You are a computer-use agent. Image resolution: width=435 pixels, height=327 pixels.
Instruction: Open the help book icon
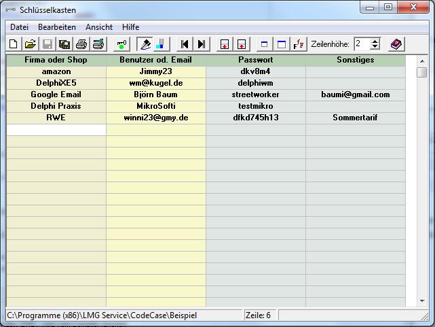tap(396, 44)
